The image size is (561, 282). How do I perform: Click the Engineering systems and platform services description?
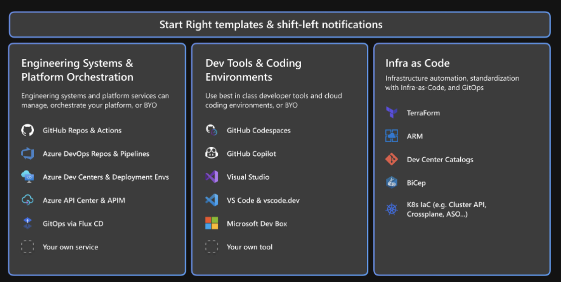coord(95,100)
